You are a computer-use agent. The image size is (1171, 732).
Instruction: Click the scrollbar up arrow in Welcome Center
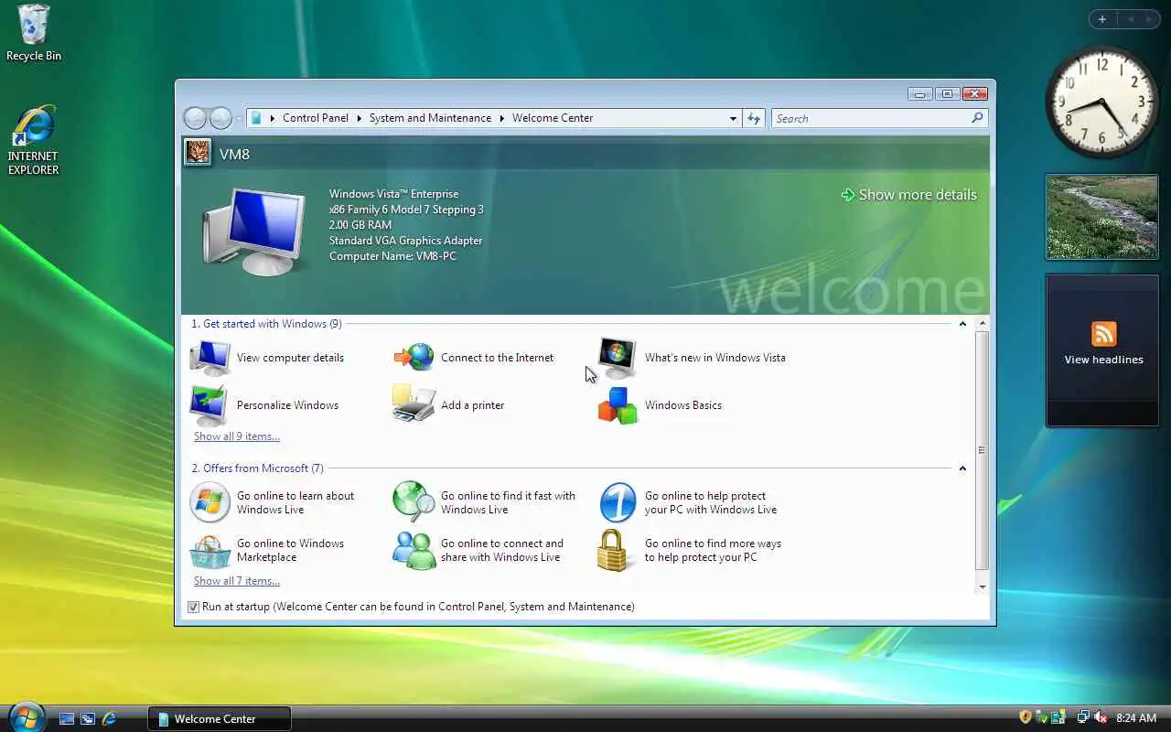click(x=983, y=324)
